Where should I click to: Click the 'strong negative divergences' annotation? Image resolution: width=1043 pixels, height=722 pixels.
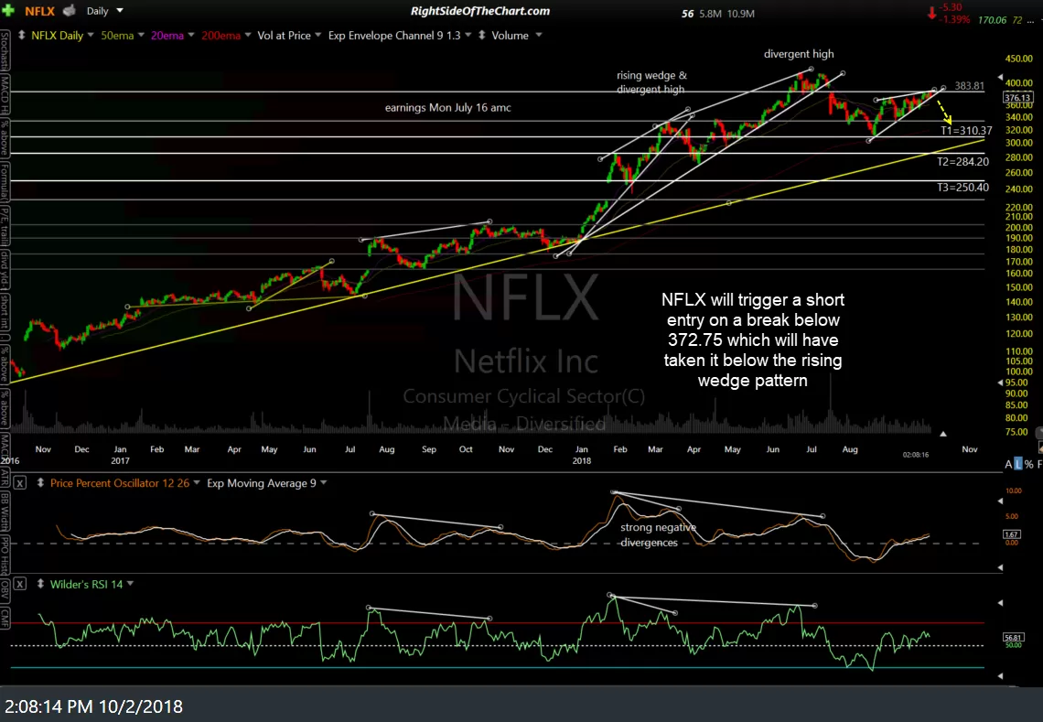(x=658, y=535)
